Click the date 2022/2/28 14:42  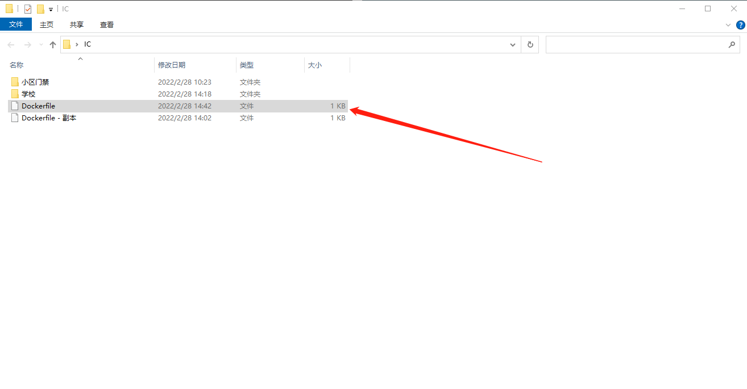click(185, 106)
